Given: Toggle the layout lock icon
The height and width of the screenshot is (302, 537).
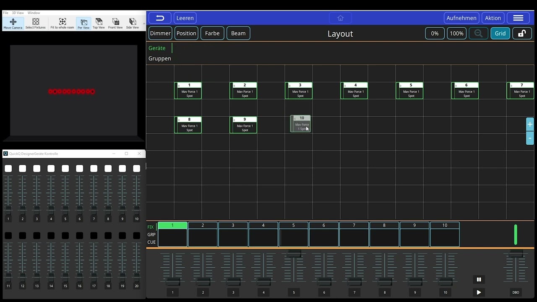Looking at the screenshot, I should 522,34.
